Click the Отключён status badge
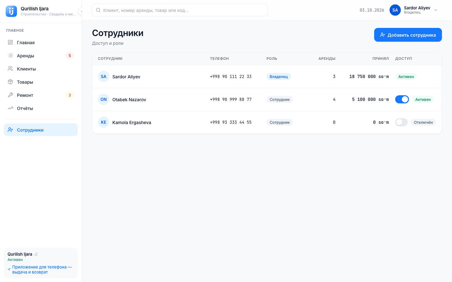This screenshot has width=452, height=282. tap(423, 122)
